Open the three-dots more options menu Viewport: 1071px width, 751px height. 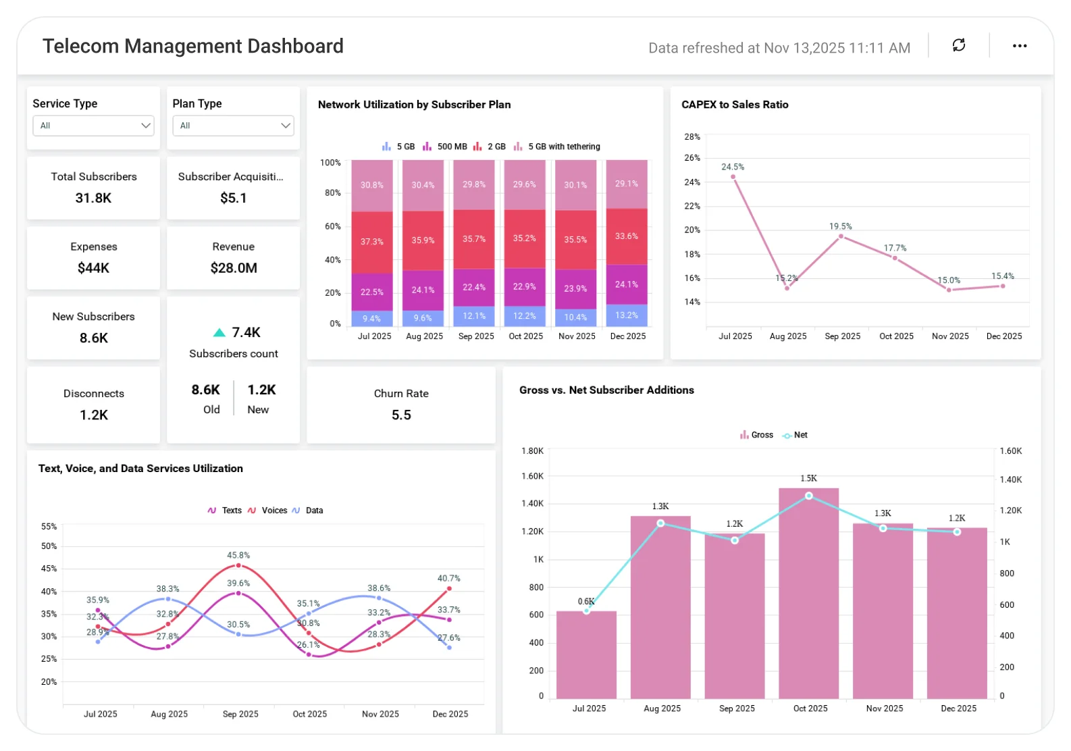[1020, 46]
